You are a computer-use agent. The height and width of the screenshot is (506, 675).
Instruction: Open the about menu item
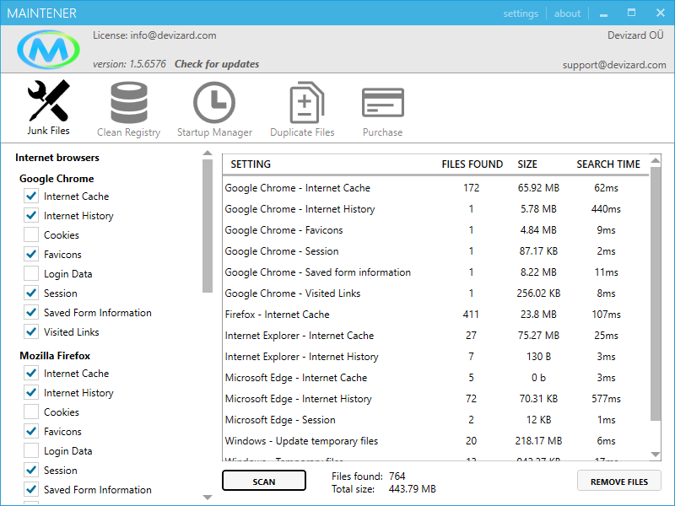pos(567,13)
